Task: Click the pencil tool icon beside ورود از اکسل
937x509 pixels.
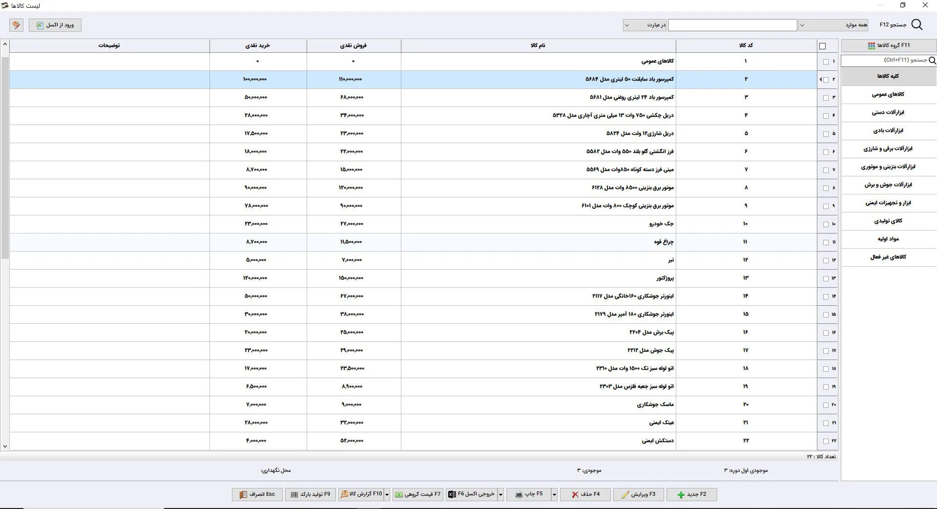Action: (x=16, y=25)
